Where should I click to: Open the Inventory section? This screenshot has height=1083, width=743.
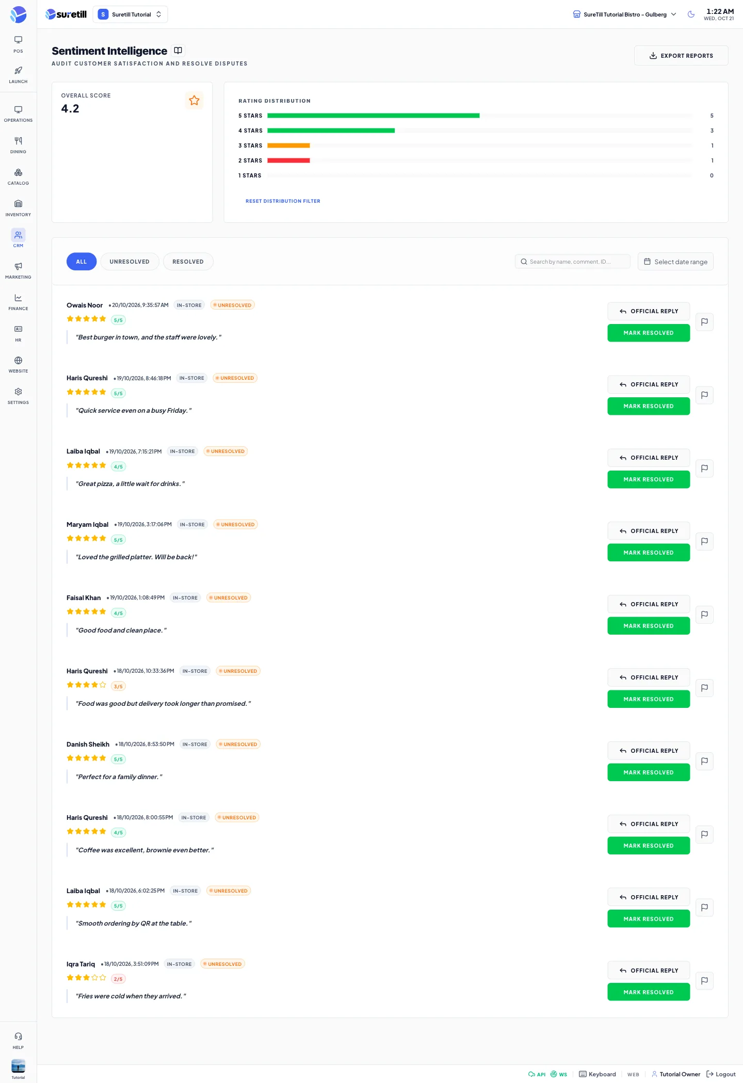click(x=18, y=208)
